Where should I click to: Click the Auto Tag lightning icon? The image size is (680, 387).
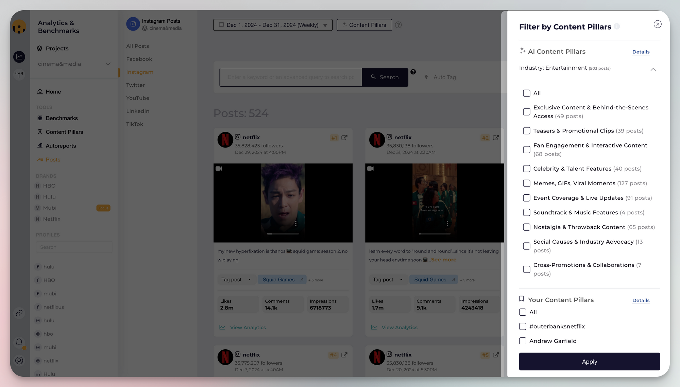click(426, 77)
